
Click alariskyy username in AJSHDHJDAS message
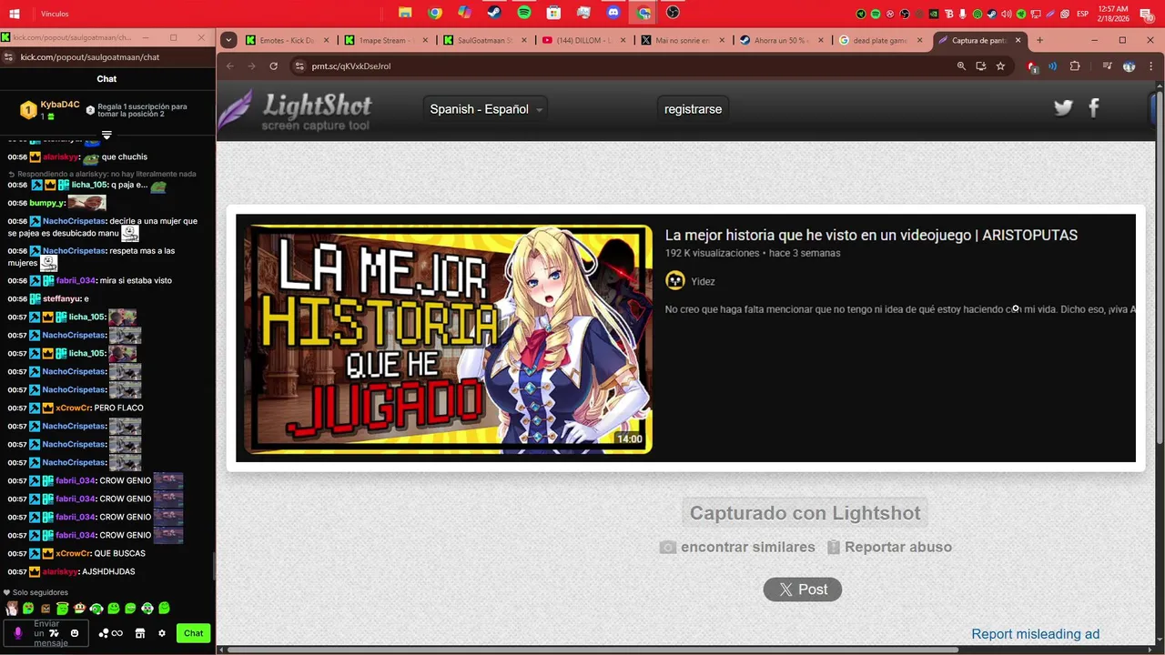pyautogui.click(x=60, y=571)
